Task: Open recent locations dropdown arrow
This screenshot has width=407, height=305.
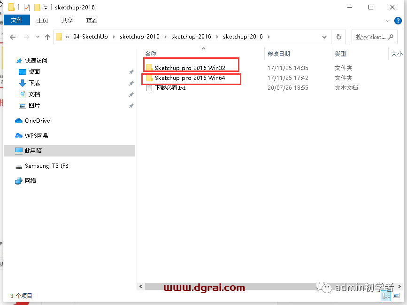Action: coord(38,37)
